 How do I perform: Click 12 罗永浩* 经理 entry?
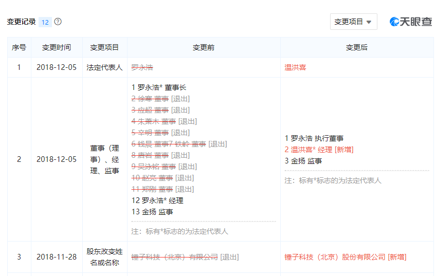(x=157, y=200)
